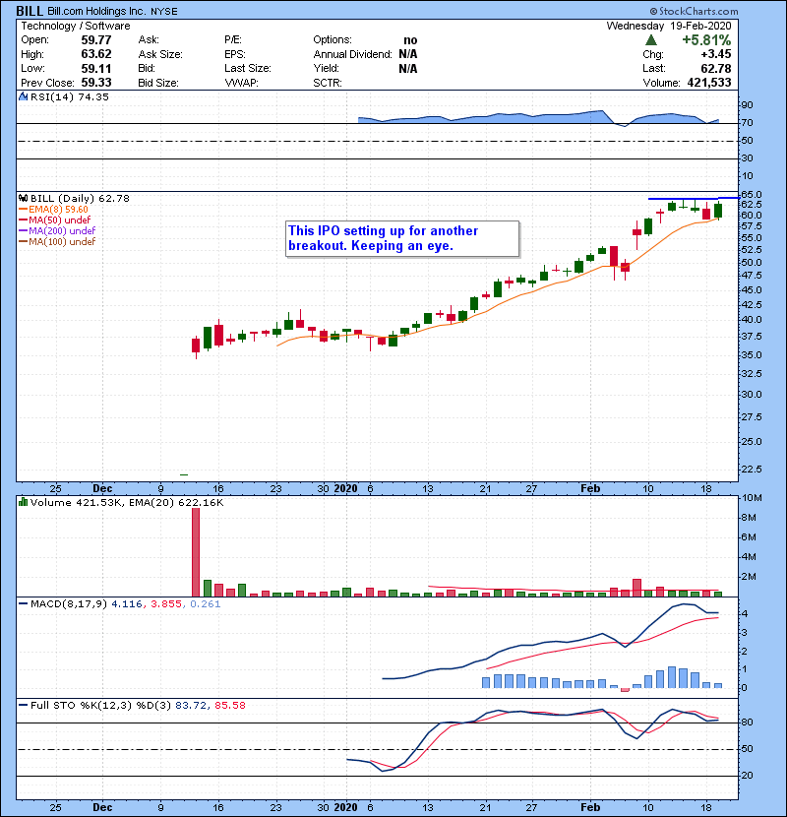Click the Annual Dividend N/A value
This screenshot has height=817, width=787.
(x=408, y=54)
